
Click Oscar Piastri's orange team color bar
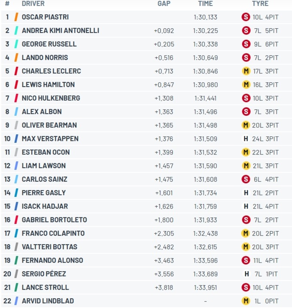[16, 17]
